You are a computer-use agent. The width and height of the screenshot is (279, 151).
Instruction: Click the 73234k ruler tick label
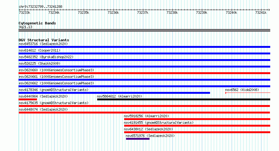54,13
